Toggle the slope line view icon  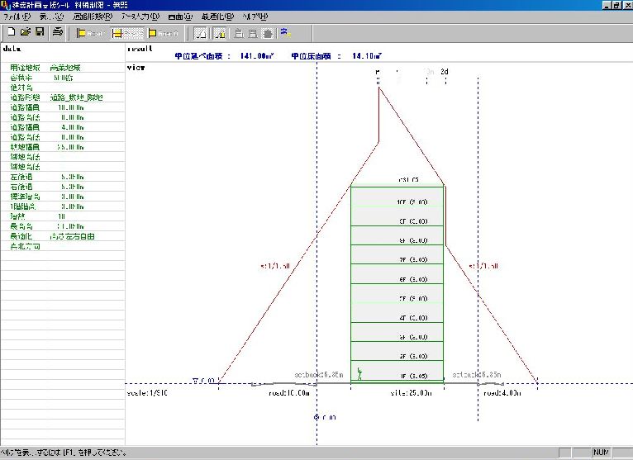click(201, 33)
